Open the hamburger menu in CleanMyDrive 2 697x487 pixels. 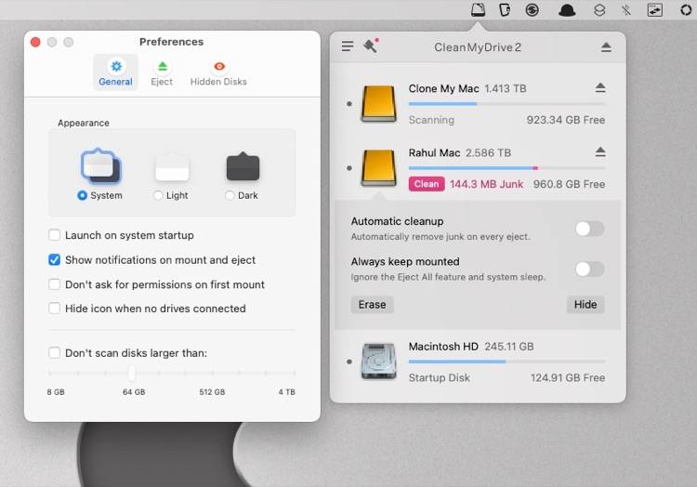point(348,46)
